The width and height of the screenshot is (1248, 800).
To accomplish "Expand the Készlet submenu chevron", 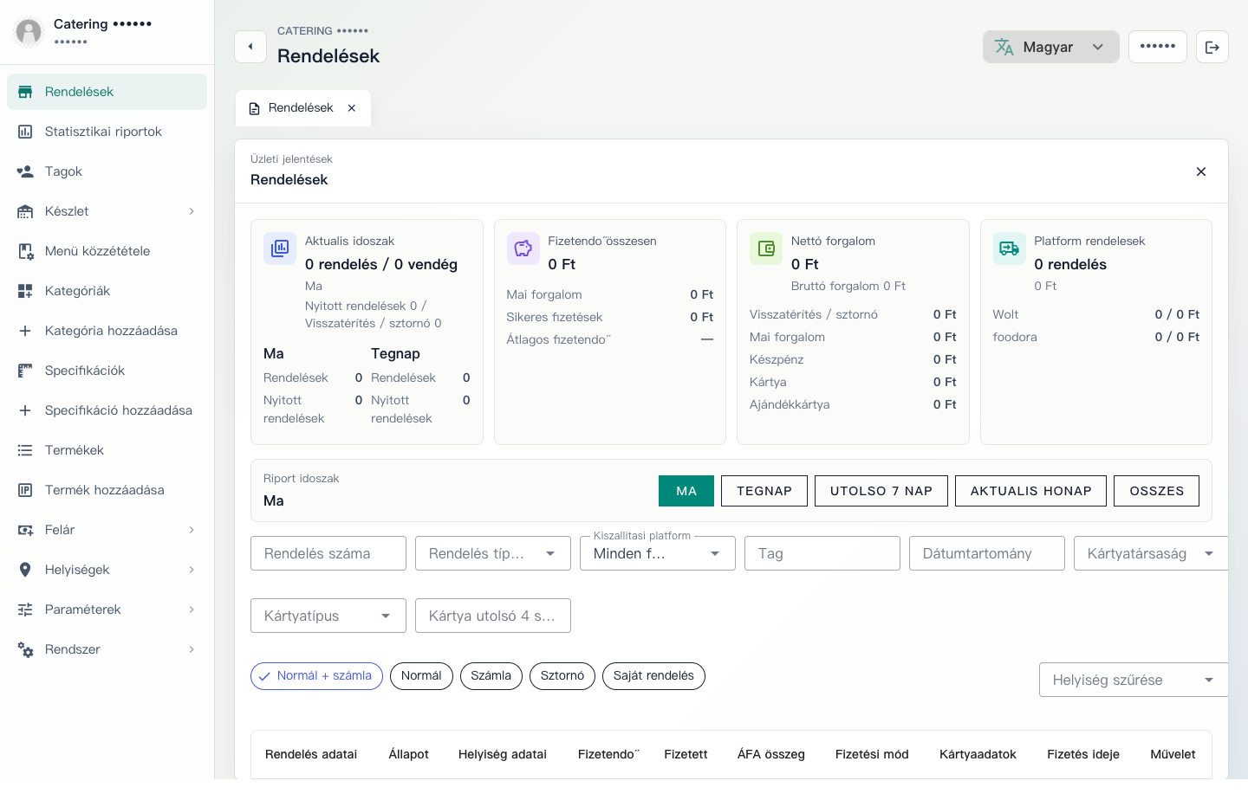I will click(x=192, y=211).
